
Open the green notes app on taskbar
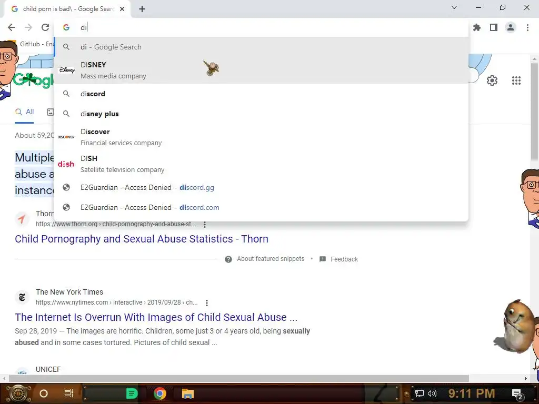click(132, 393)
